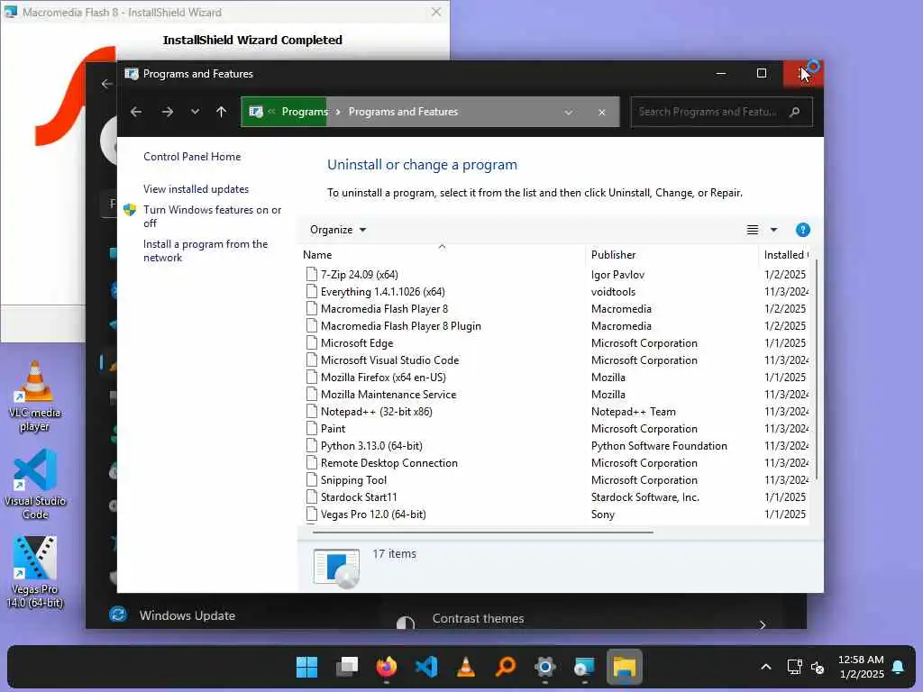
Task: Switch to File Explorer on the taskbar
Action: point(624,667)
